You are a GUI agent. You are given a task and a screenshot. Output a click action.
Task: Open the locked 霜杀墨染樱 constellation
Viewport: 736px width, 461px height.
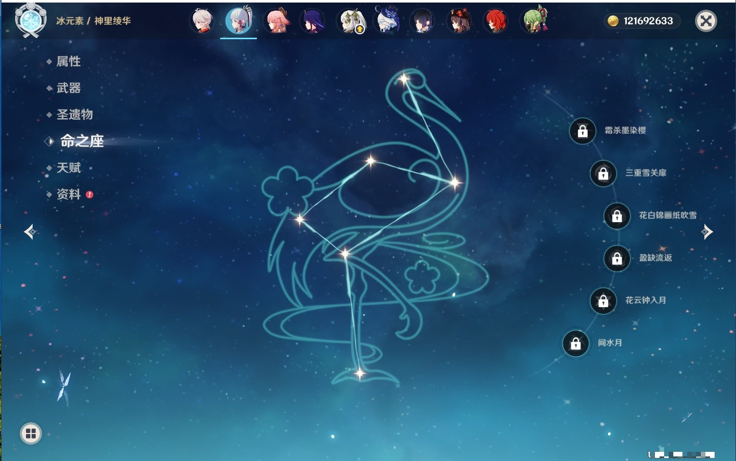pos(583,131)
